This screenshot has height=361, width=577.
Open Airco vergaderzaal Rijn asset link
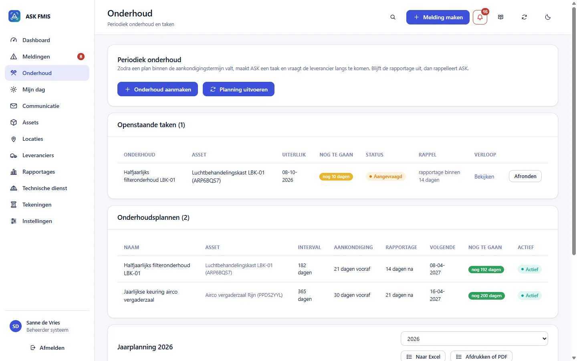[244, 295]
